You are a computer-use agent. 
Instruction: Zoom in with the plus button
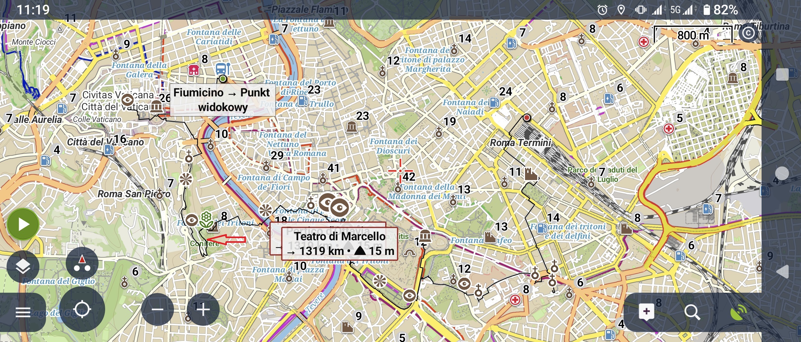[203, 310]
